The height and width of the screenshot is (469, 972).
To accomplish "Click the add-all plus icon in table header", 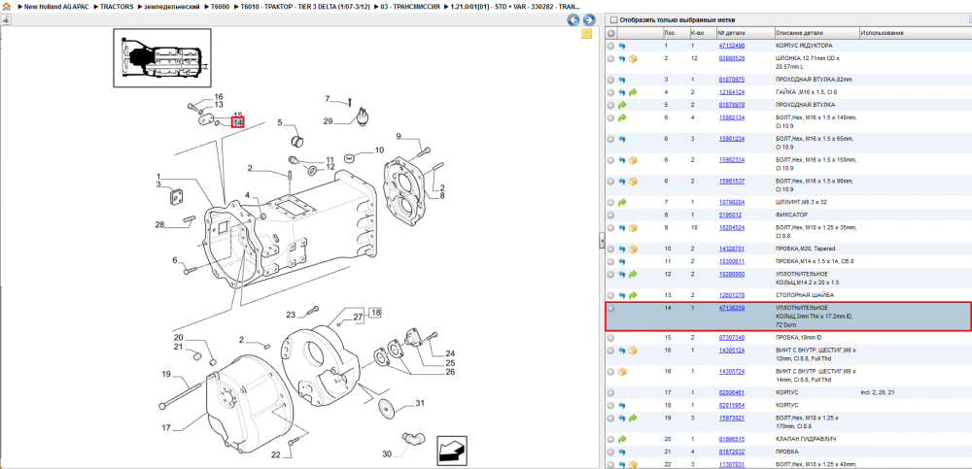I will click(x=611, y=33).
